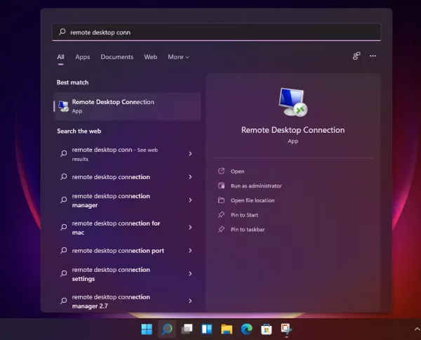Click the Pin to taskbar pin icon
The image size is (421, 340).
point(221,229)
